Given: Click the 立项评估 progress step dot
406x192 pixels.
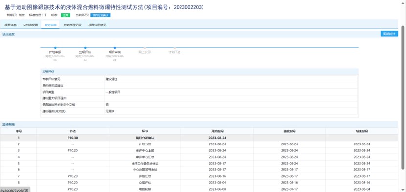Looking at the screenshot, I should tap(85, 48).
